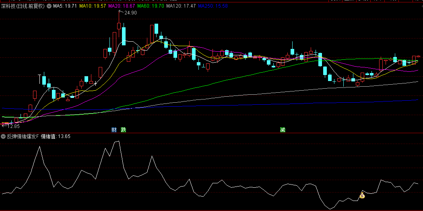Open the dropdown arrow beside 反弹情绪爆发F
Screen dimensions: 423x211
tap(3, 136)
